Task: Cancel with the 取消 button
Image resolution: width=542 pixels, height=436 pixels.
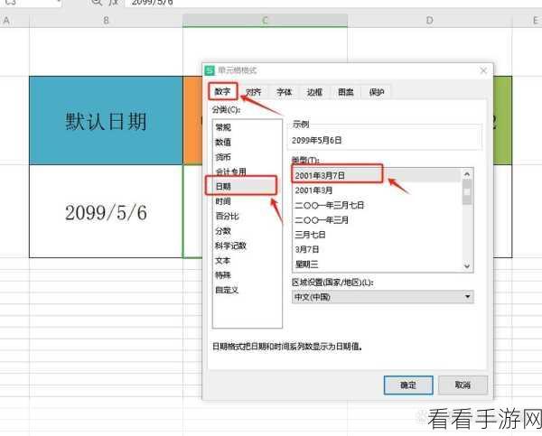Action: (x=463, y=385)
